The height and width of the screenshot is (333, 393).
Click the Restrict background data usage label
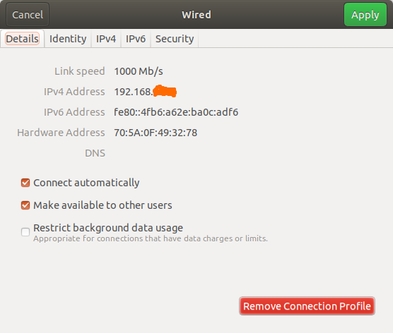pos(108,228)
